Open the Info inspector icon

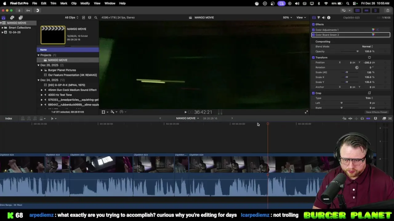point(329,17)
